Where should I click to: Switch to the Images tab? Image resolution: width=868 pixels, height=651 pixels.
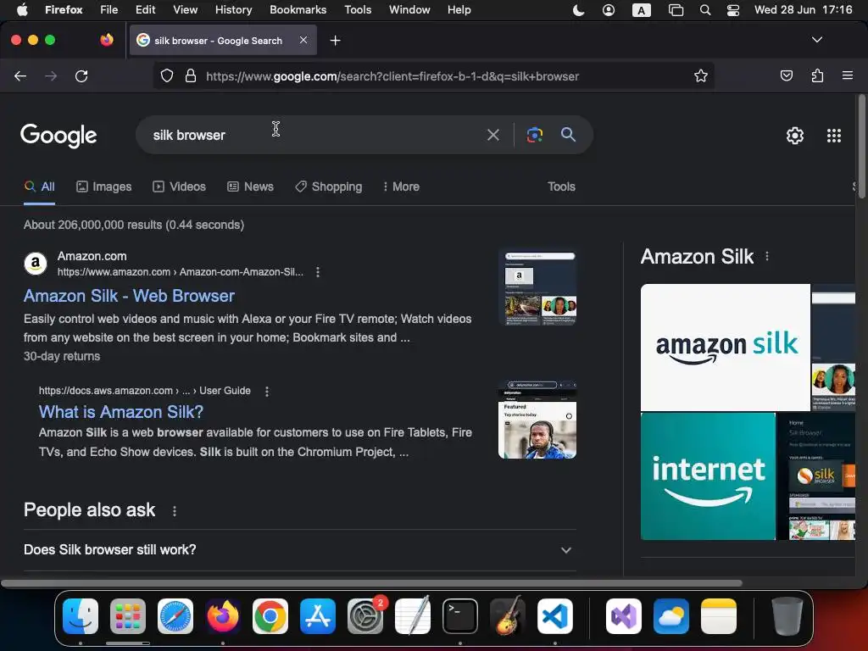pos(104,186)
